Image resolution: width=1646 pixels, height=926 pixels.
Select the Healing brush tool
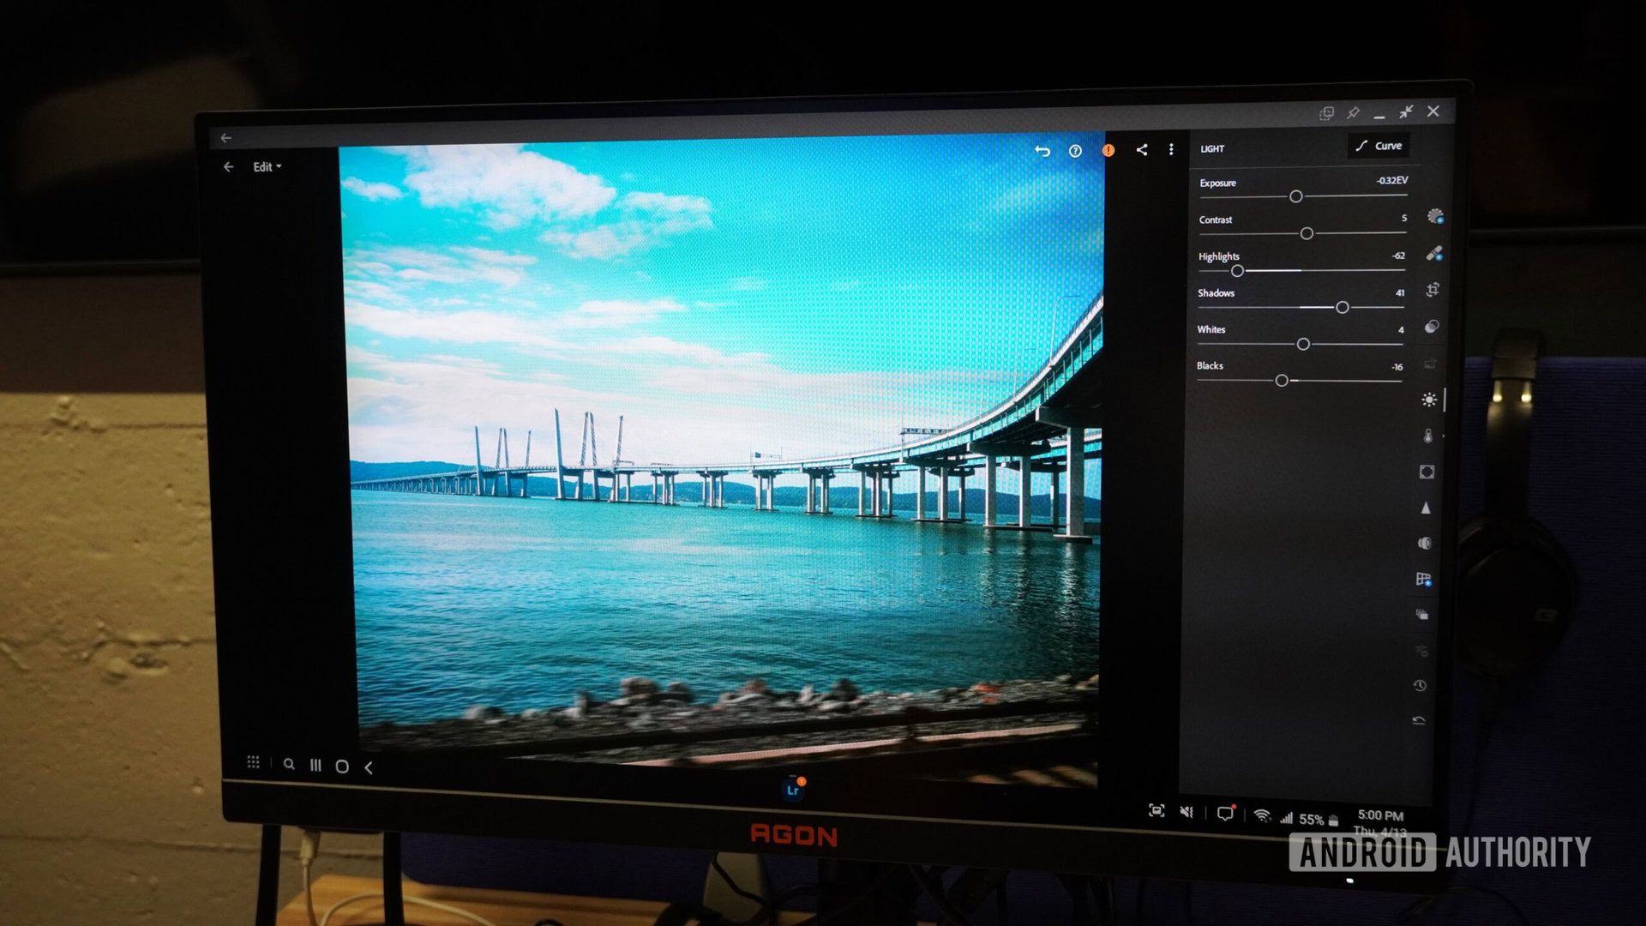click(1434, 253)
